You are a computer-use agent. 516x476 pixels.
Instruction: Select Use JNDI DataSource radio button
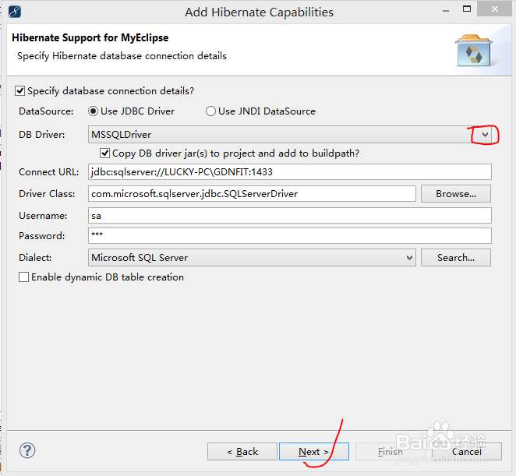click(x=210, y=111)
